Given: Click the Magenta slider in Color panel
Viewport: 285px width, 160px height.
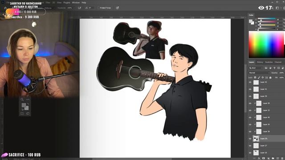Looking at the screenshot, I should click(266, 22).
